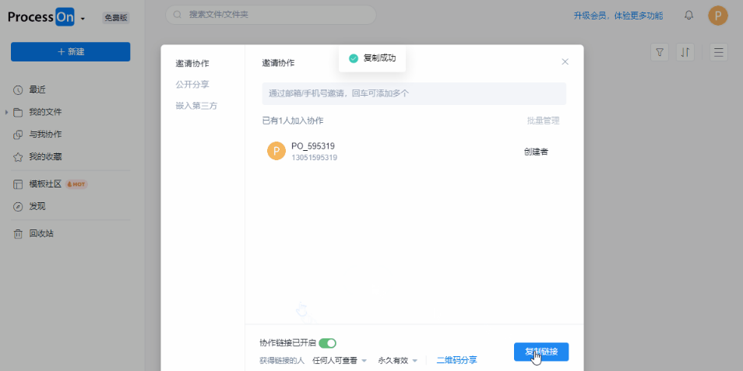743x371 pixels.
Task: Open the 任何人可查看 permission dropdown
Action: click(x=340, y=361)
